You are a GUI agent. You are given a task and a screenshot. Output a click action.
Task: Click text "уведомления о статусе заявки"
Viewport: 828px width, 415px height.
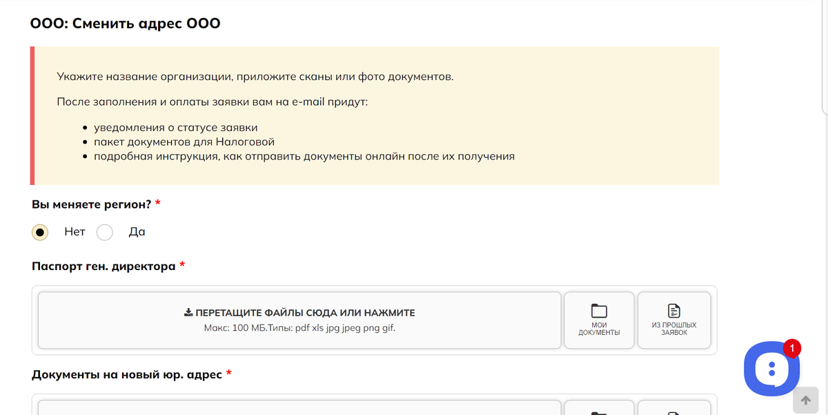point(175,128)
